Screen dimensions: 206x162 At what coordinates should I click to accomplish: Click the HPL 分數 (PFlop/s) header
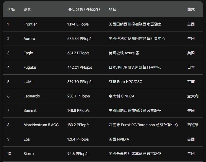[83, 9]
